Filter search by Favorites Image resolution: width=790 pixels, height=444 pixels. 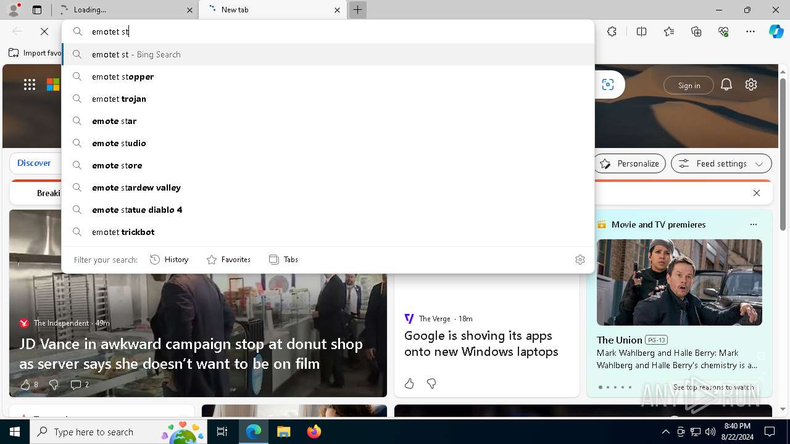pos(228,260)
